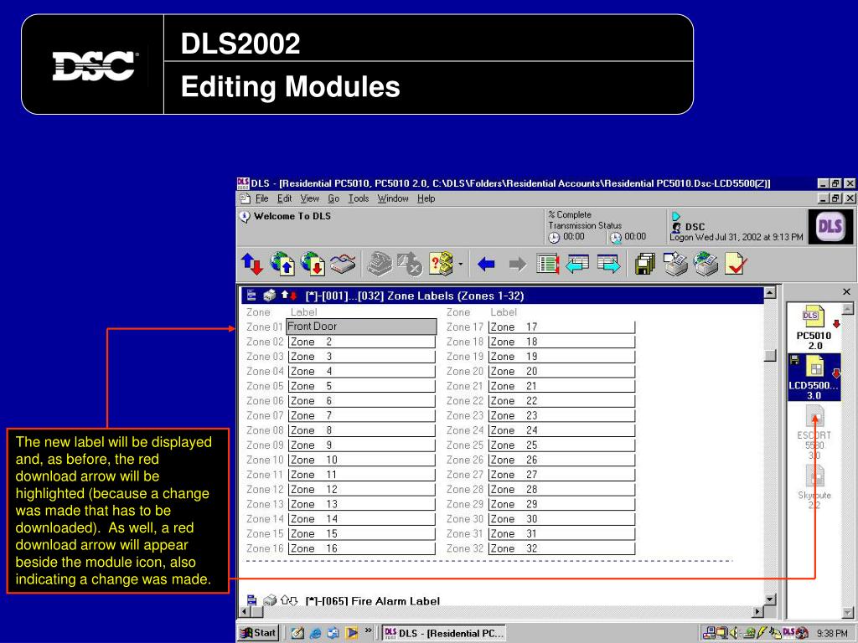This screenshot has width=858, height=643.
Task: Open the Tools menu
Action: (359, 198)
